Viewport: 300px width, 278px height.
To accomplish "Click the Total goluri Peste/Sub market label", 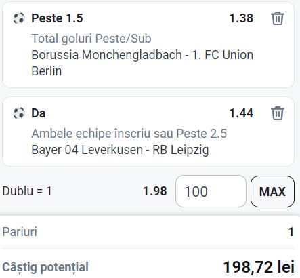I will (x=91, y=39).
